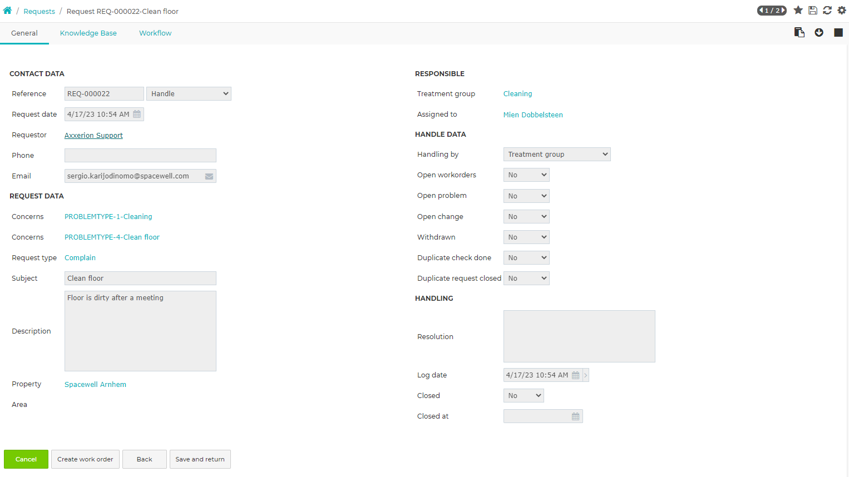Click the Create work order button

coord(85,459)
